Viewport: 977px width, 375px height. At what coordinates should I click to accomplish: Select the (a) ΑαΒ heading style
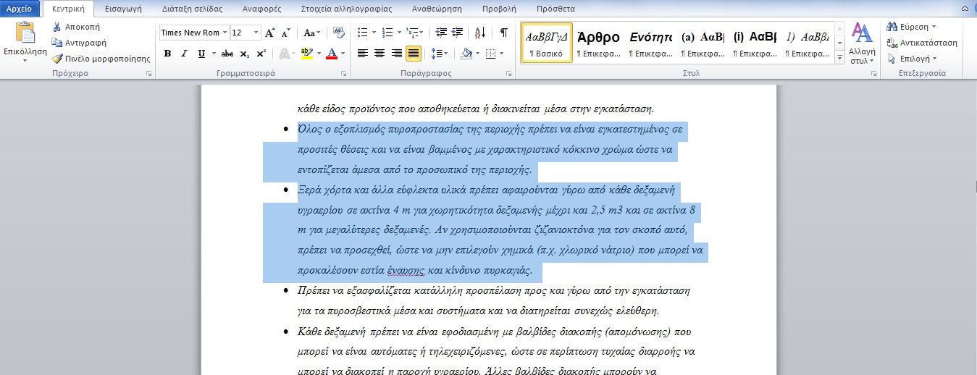tap(703, 43)
